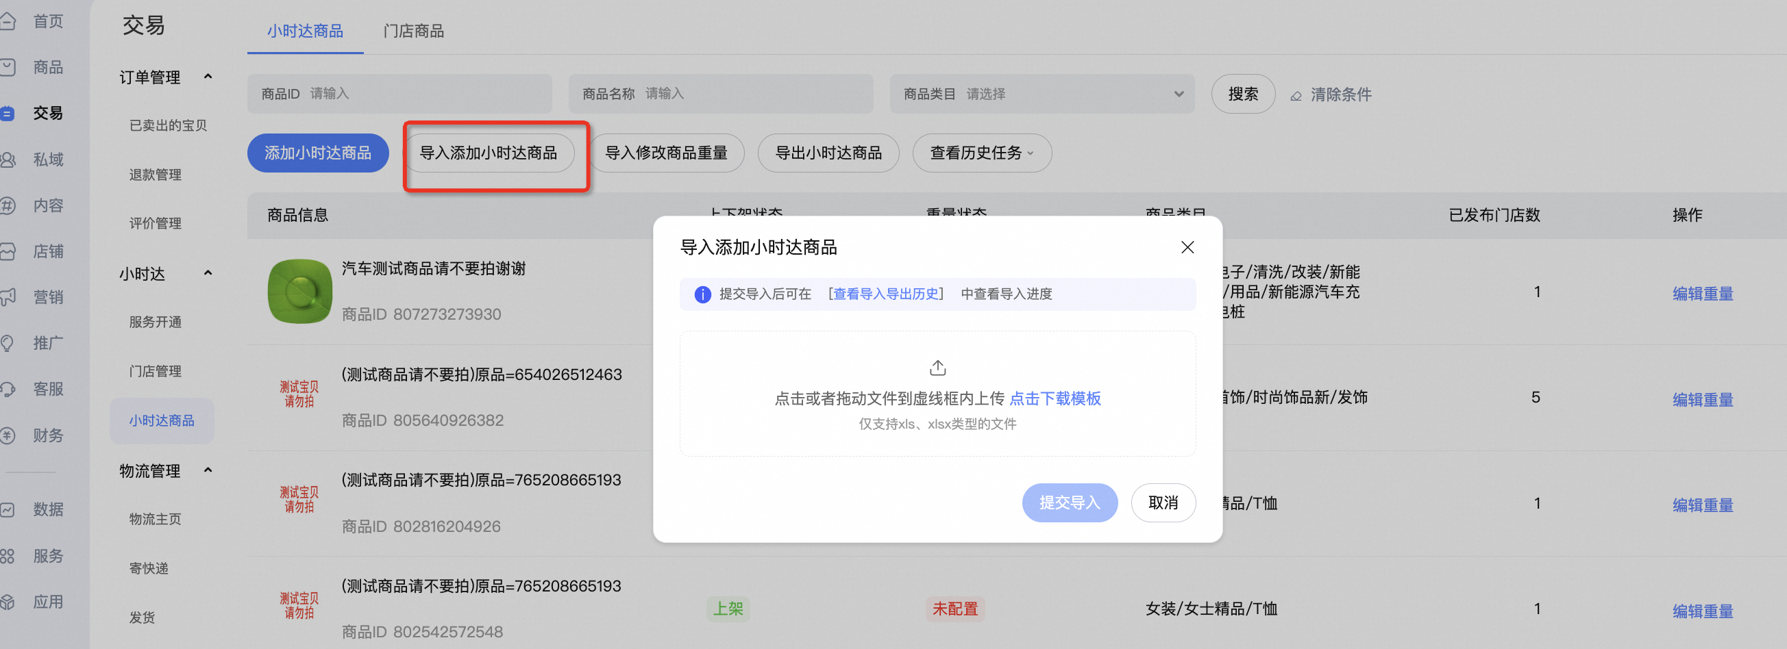Screen dimensions: 1787x649
Task: Open 寄快递 menu item
Action: point(149,569)
